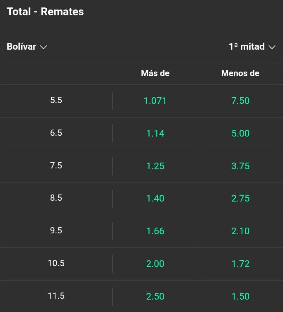
Task: Tap Menos de 8.5 odds 2.75
Action: (240, 198)
